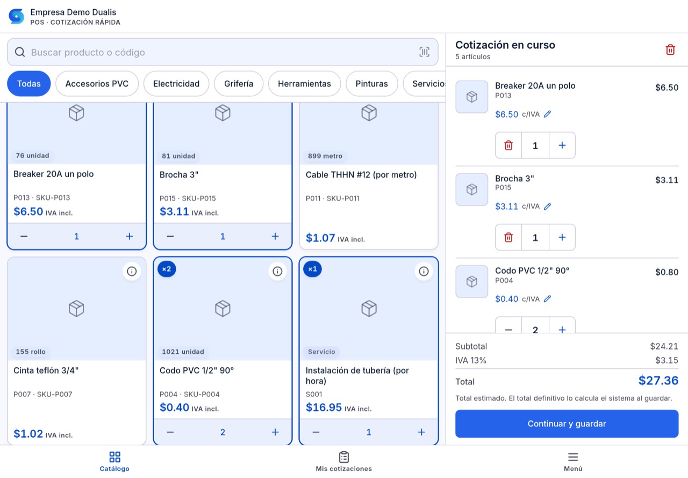Viewport: 688px width, 478px height.
Task: Add one more Brocha 3" on catalog card
Action: pos(275,237)
